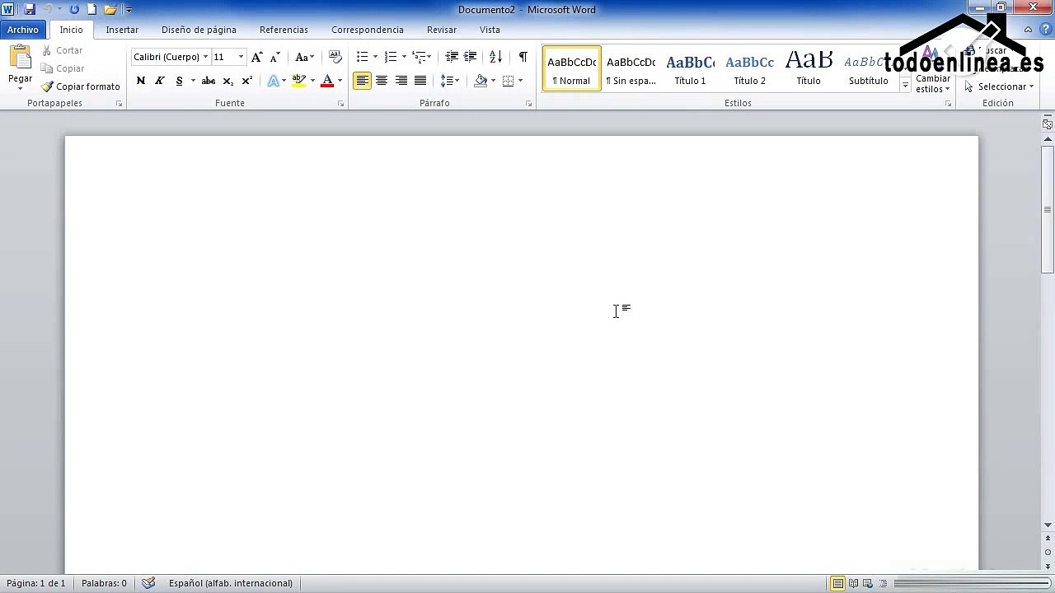Click the Redo/Repeat icon in title bar

click(x=74, y=9)
